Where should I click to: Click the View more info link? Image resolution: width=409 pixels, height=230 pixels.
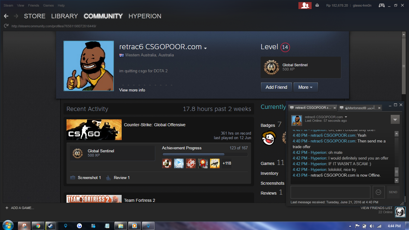(x=132, y=90)
